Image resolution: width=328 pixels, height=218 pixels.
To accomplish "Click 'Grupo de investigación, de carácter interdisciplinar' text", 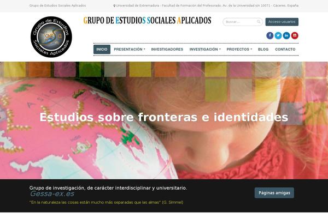I will coord(108,188).
